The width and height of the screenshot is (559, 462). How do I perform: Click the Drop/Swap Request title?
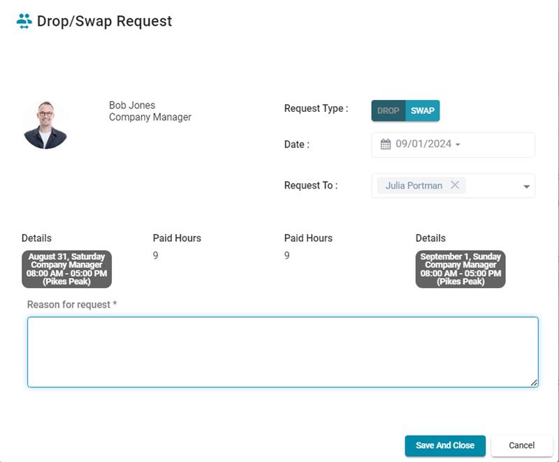pyautogui.click(x=104, y=22)
